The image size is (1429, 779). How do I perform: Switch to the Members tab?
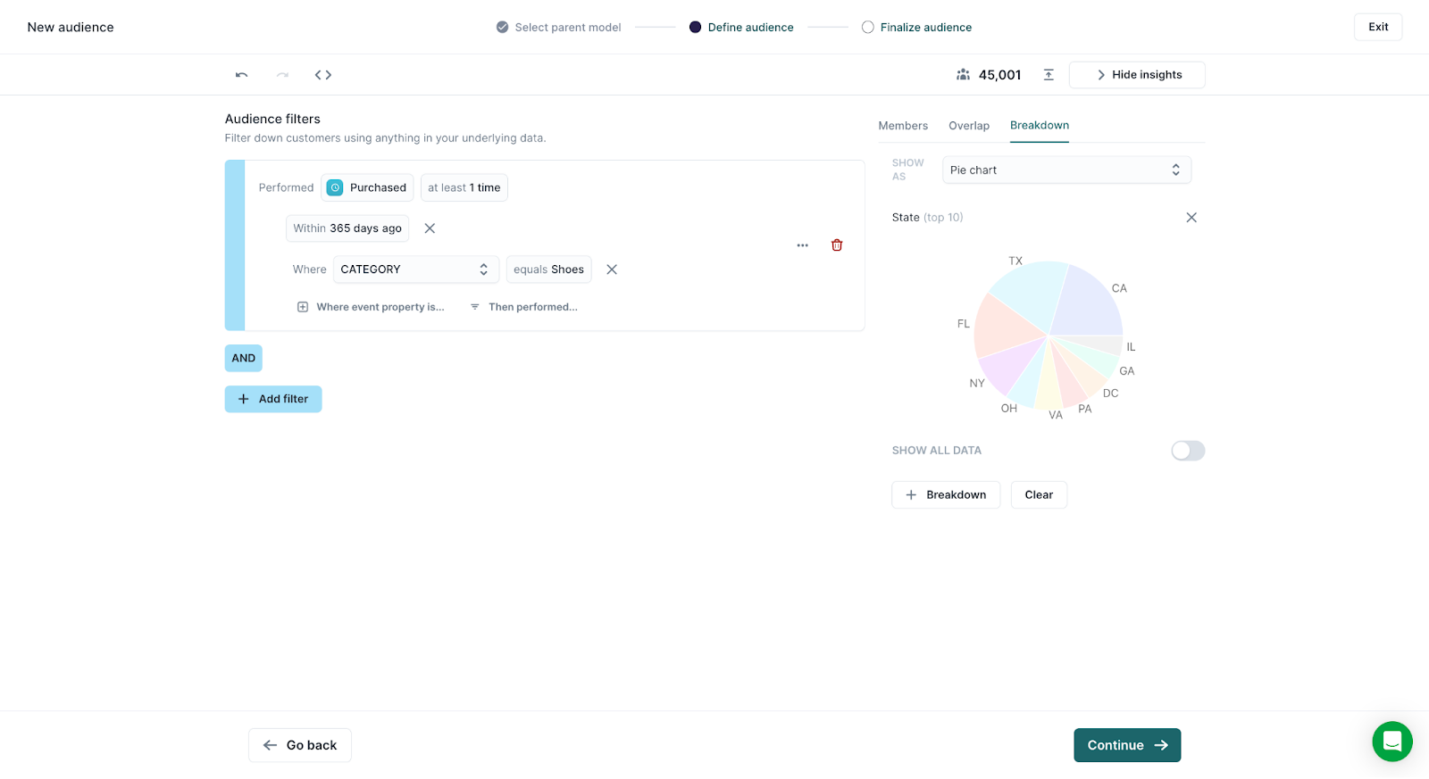point(902,126)
